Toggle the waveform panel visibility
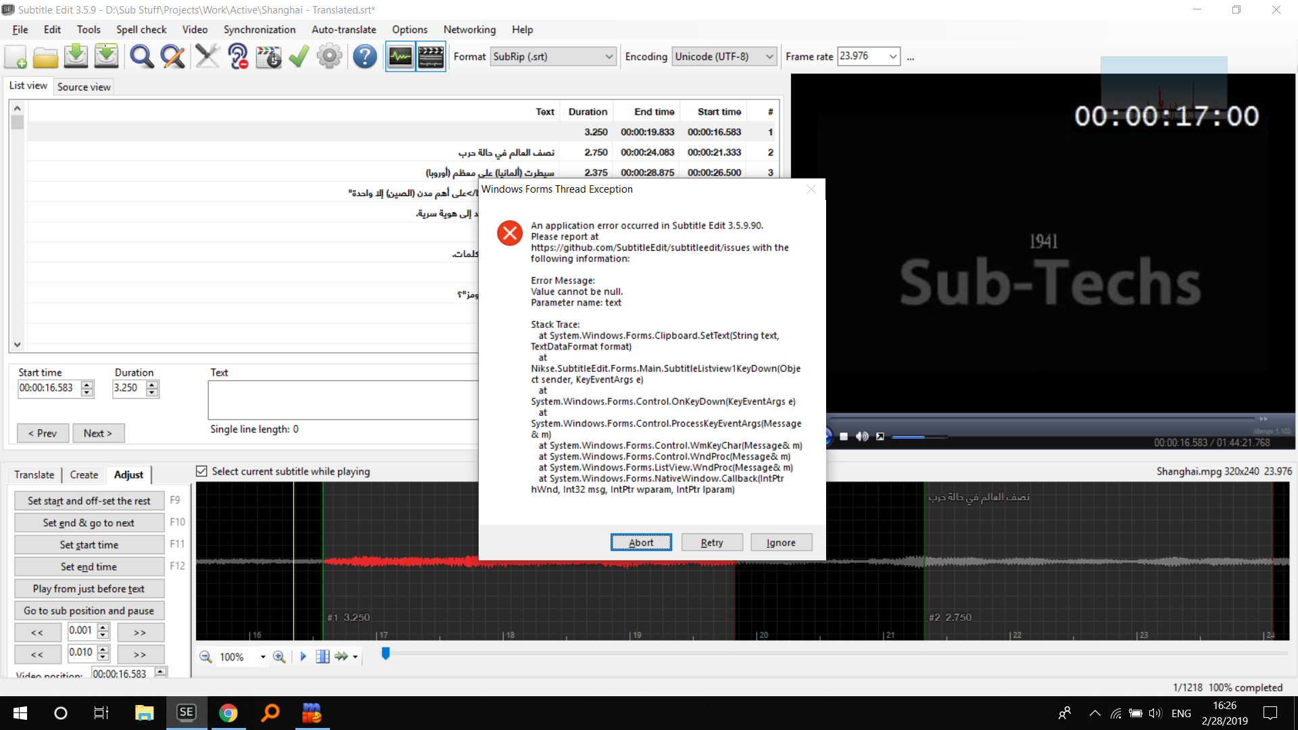This screenshot has width=1298, height=730. tap(400, 56)
